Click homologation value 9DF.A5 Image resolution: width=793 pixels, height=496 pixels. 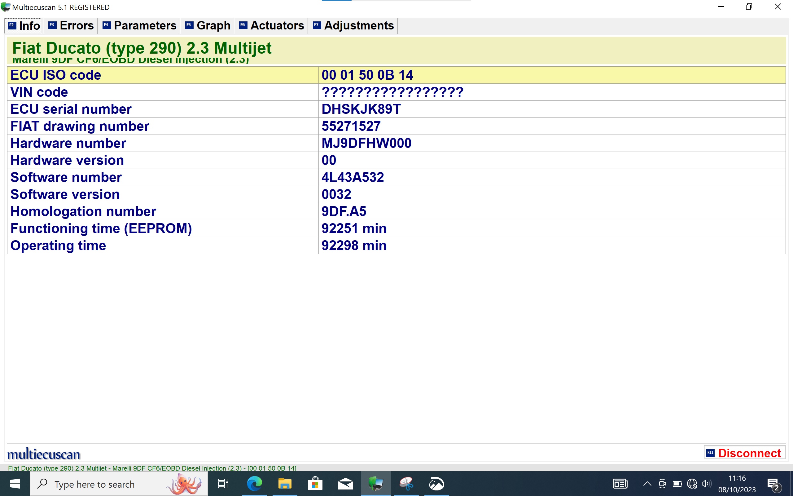[344, 212]
